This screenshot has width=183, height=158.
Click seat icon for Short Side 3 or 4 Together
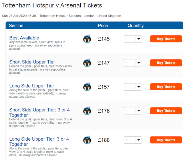point(87,111)
